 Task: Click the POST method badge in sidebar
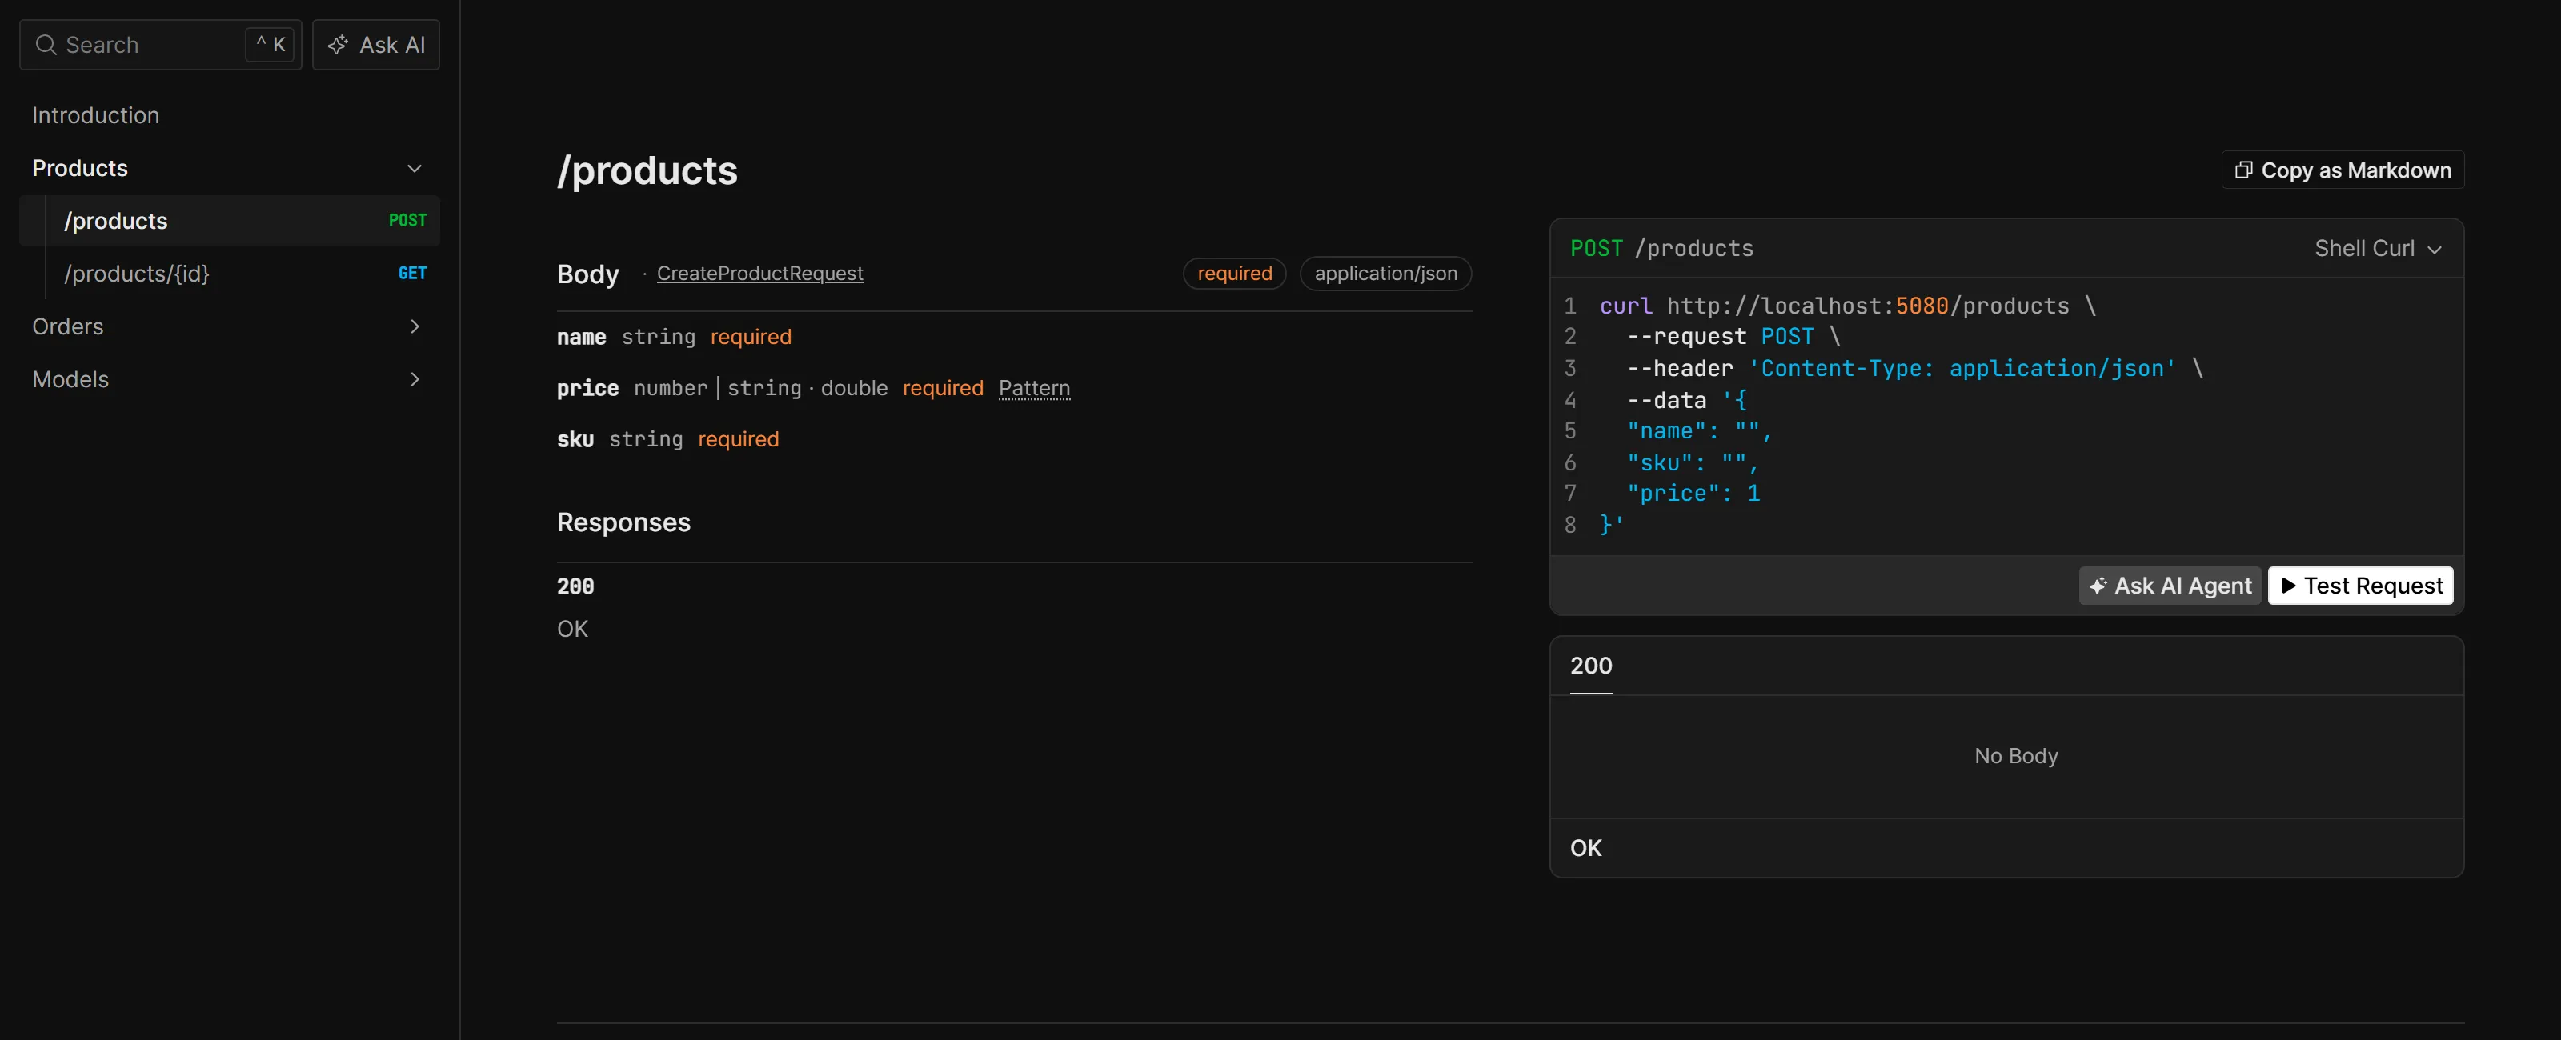click(x=407, y=221)
